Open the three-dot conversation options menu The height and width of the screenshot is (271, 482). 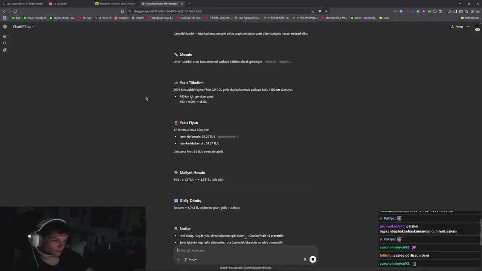click(469, 27)
